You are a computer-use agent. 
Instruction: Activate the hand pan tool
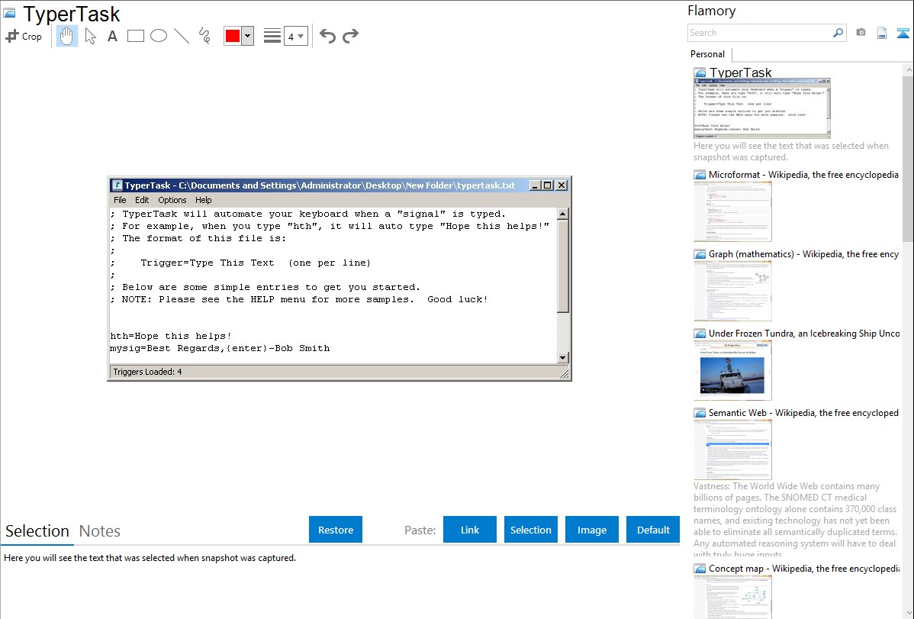[x=67, y=36]
